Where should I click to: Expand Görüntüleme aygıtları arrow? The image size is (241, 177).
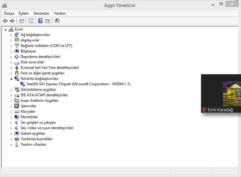11,90
